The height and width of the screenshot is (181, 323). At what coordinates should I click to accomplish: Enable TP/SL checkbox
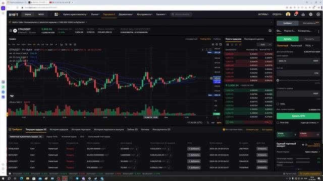coord(278,104)
